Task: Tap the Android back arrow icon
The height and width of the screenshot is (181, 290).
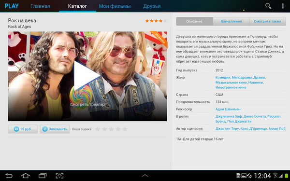Action: [9, 176]
